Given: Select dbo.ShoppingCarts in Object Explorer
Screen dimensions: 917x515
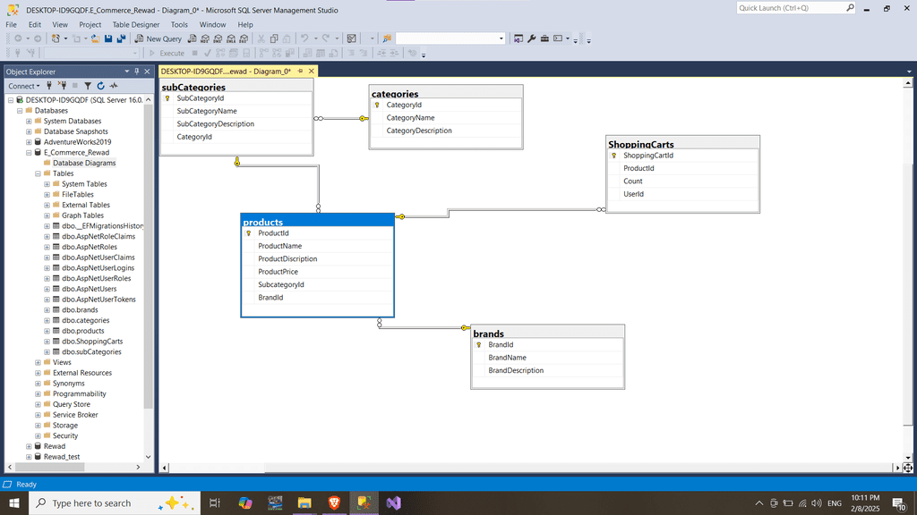Looking at the screenshot, I should tap(92, 342).
